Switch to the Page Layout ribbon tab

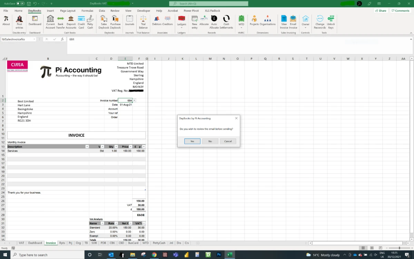tap(68, 11)
